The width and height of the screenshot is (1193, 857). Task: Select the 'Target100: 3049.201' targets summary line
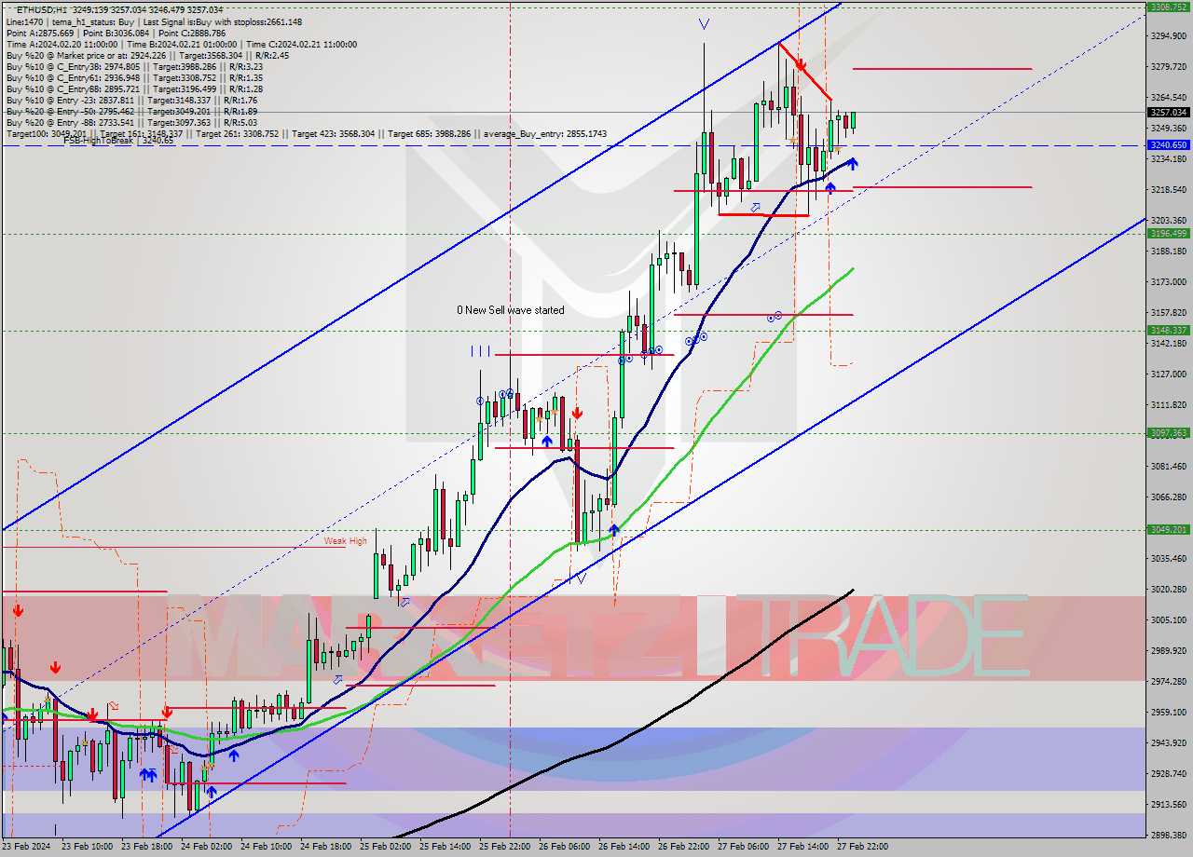307,133
